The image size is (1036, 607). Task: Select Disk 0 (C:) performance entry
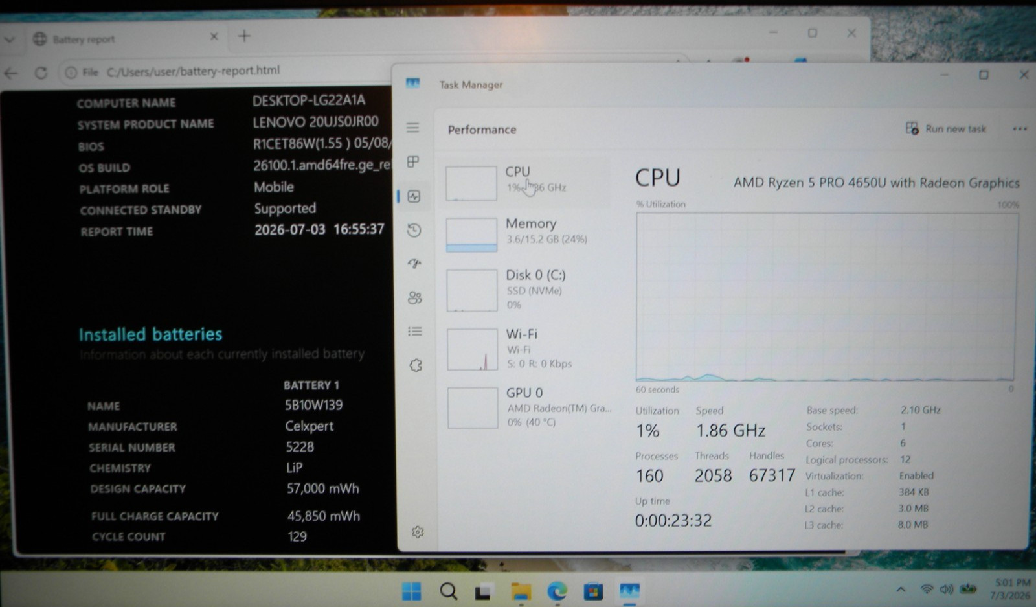coord(527,290)
